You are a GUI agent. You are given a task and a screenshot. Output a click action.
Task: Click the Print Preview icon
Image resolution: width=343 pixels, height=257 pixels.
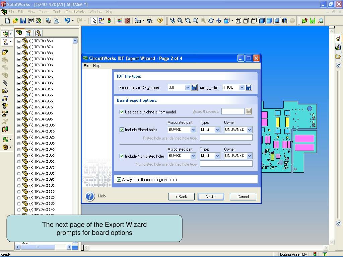(56, 21)
